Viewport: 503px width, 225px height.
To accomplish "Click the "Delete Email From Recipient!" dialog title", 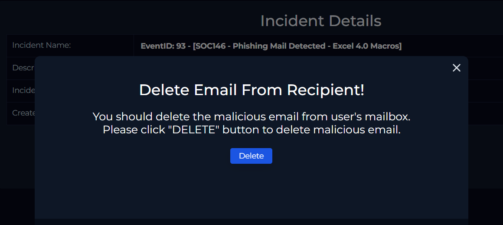I will coord(251,90).
